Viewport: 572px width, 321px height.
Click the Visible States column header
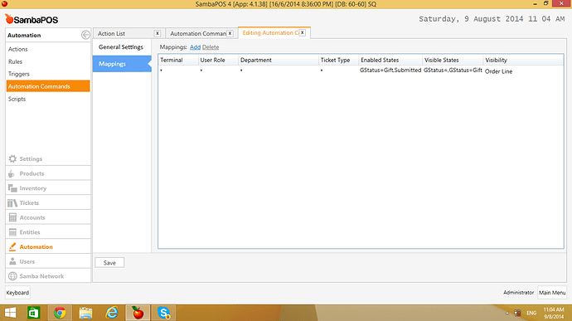coord(453,60)
